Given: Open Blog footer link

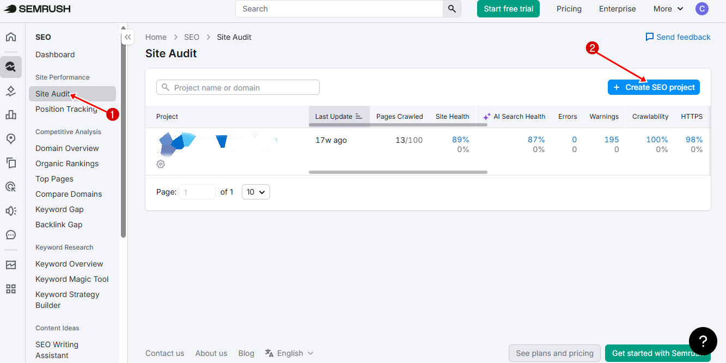Looking at the screenshot, I should click(246, 353).
